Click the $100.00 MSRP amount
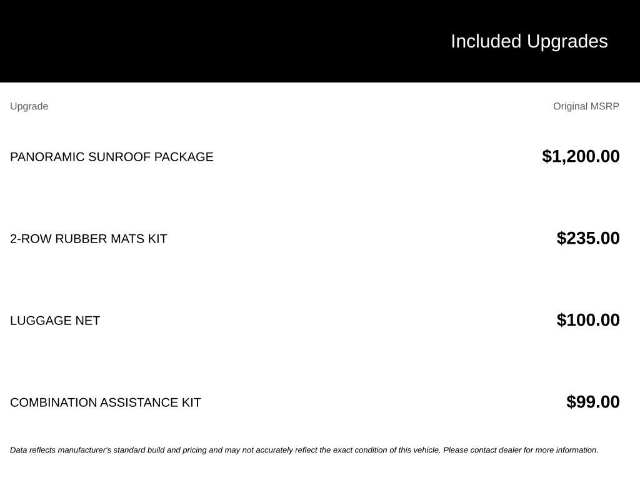Viewport: 640px width, 480px height. pos(587,320)
